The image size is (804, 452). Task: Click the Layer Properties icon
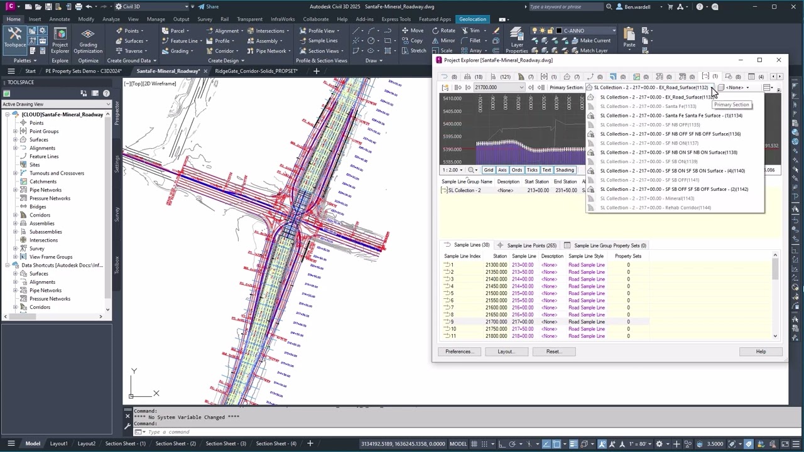[516, 40]
